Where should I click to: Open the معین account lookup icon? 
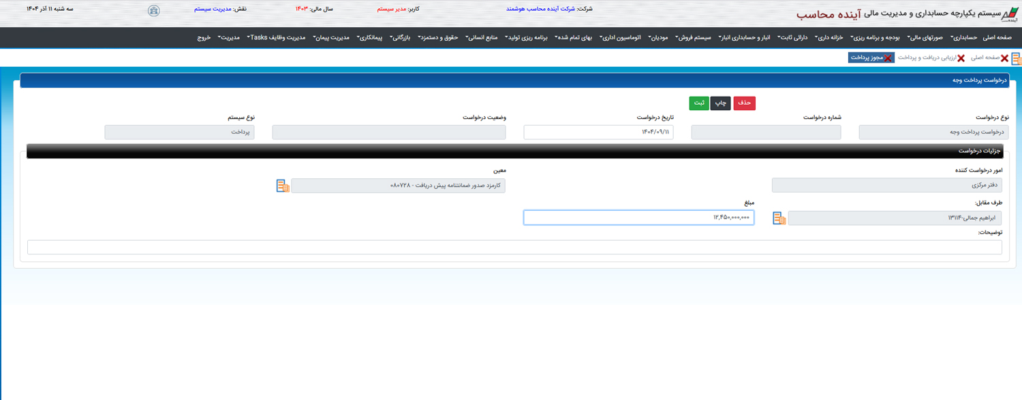click(283, 186)
